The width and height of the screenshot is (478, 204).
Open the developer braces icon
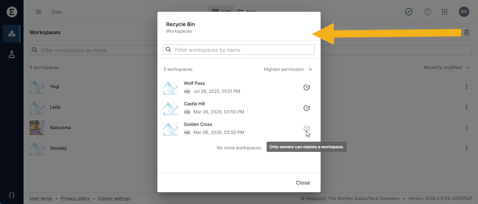click(x=12, y=195)
